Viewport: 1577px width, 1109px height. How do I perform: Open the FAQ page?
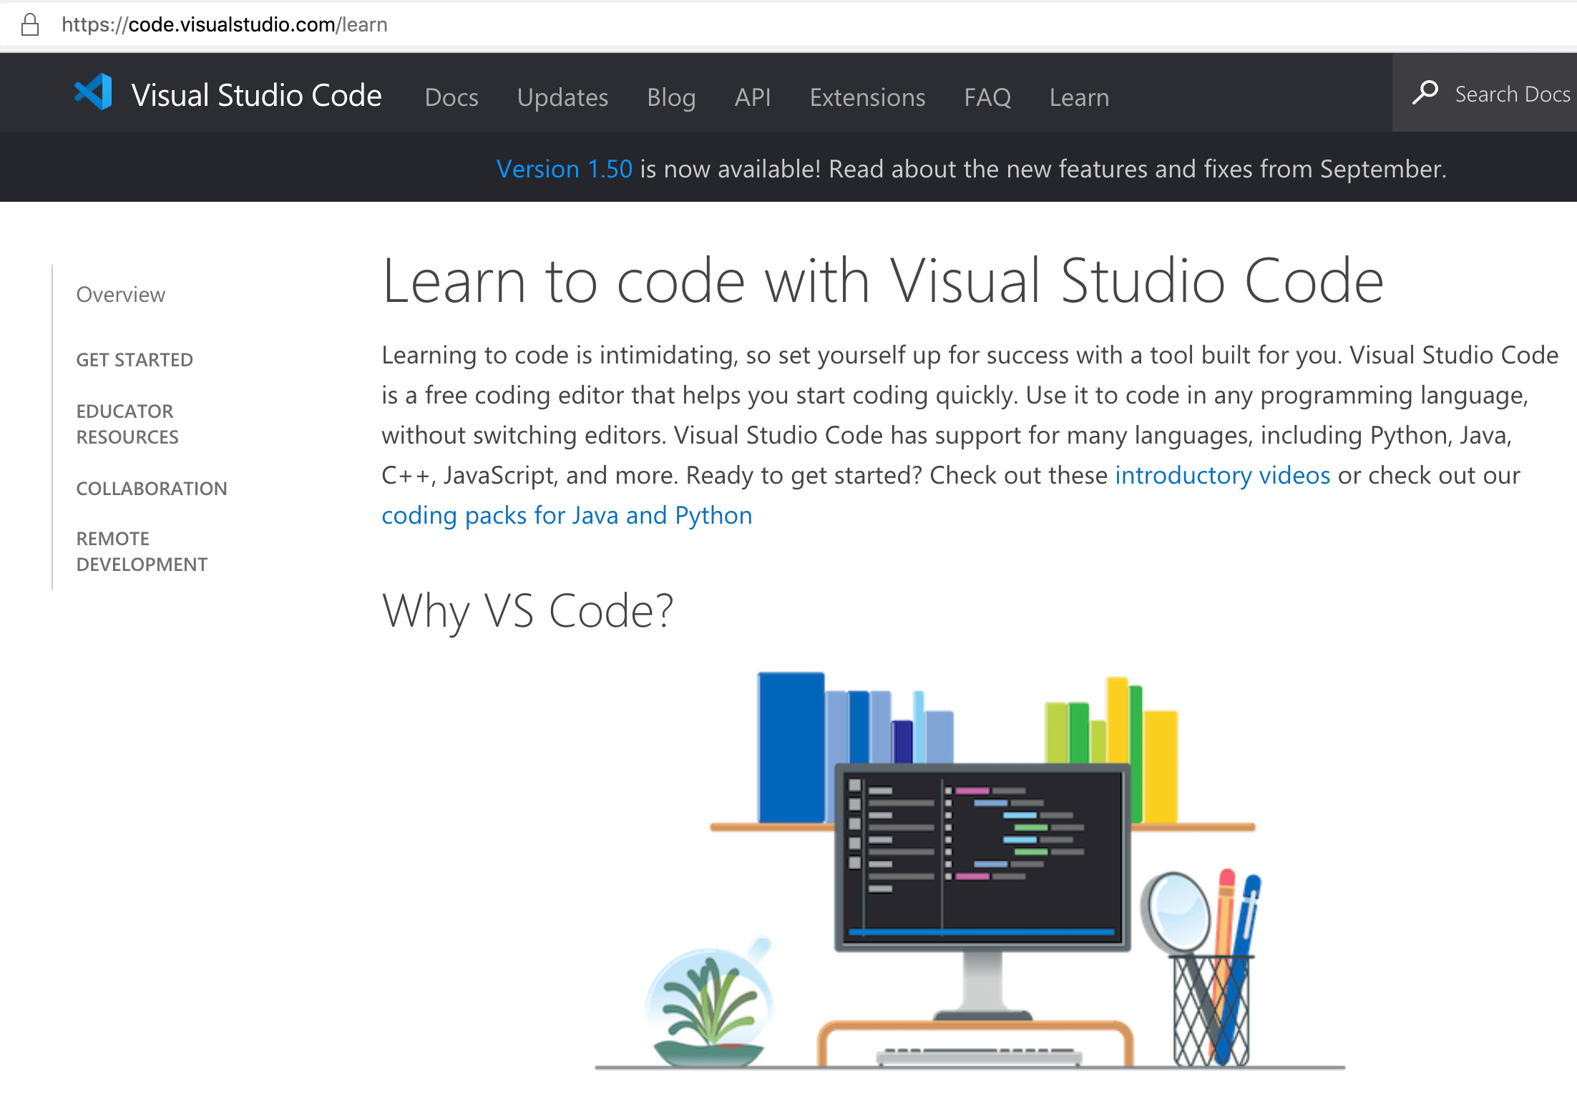pos(987,97)
